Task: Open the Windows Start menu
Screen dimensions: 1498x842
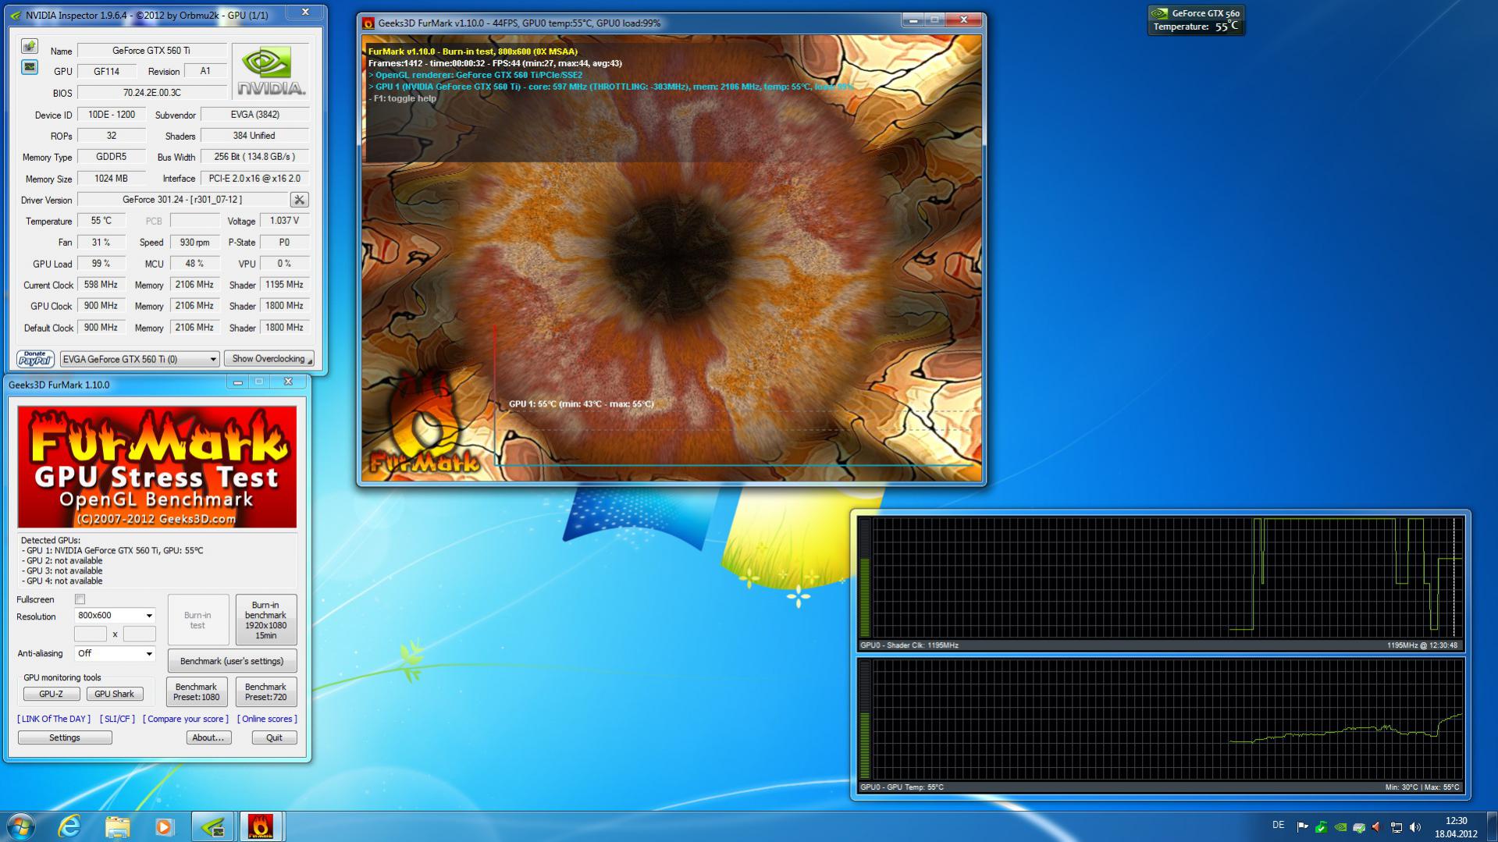Action: [x=20, y=826]
